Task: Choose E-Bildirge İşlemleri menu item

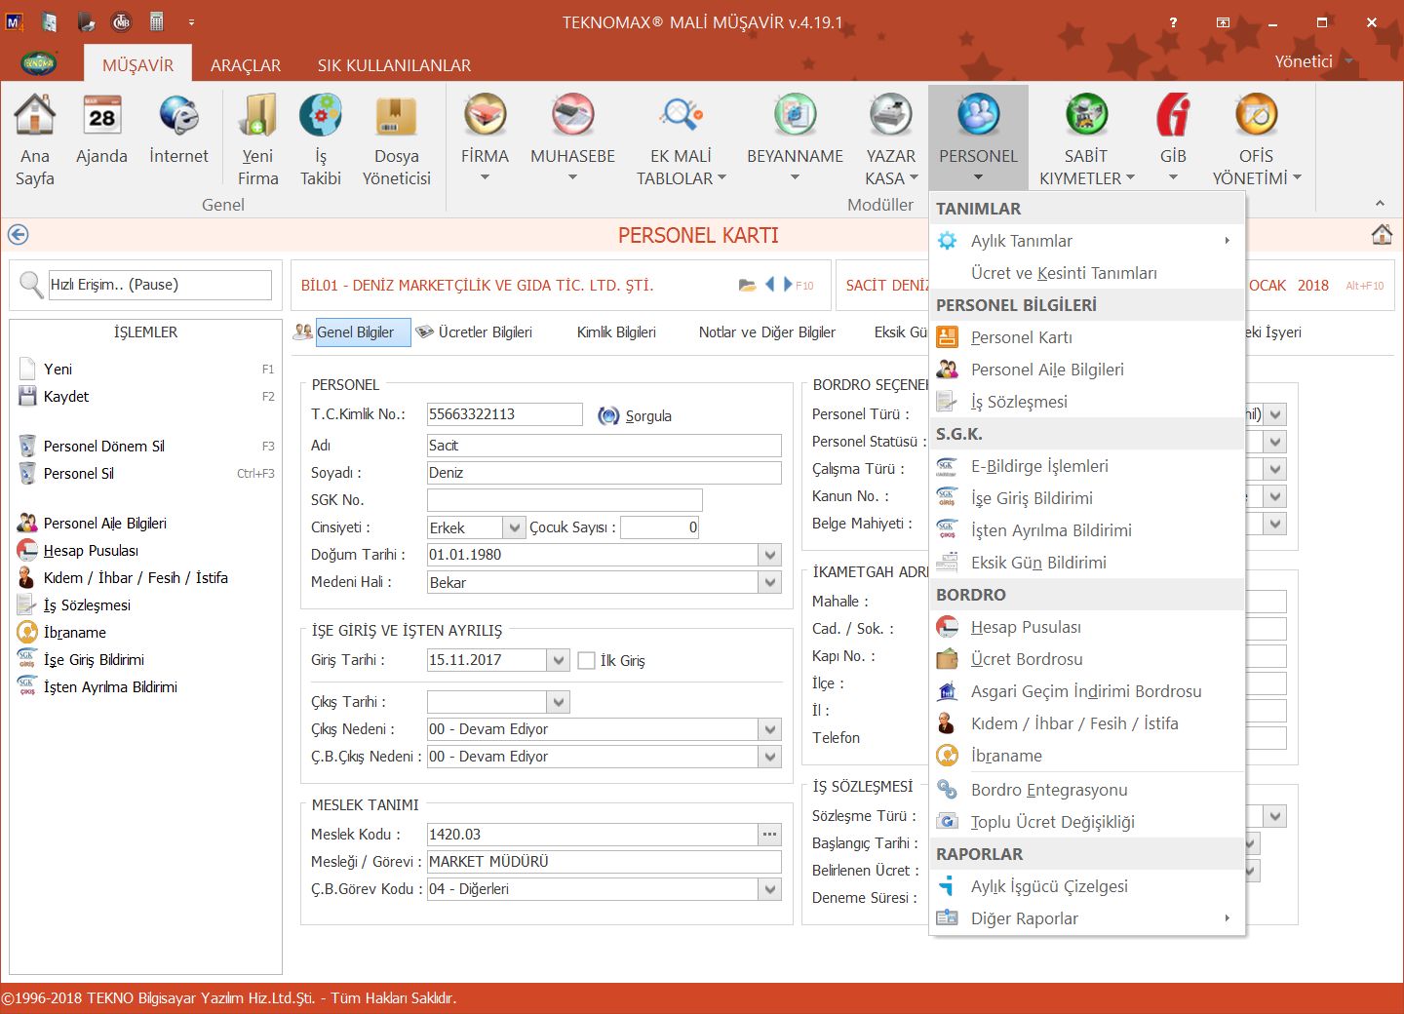Action: tap(1038, 466)
